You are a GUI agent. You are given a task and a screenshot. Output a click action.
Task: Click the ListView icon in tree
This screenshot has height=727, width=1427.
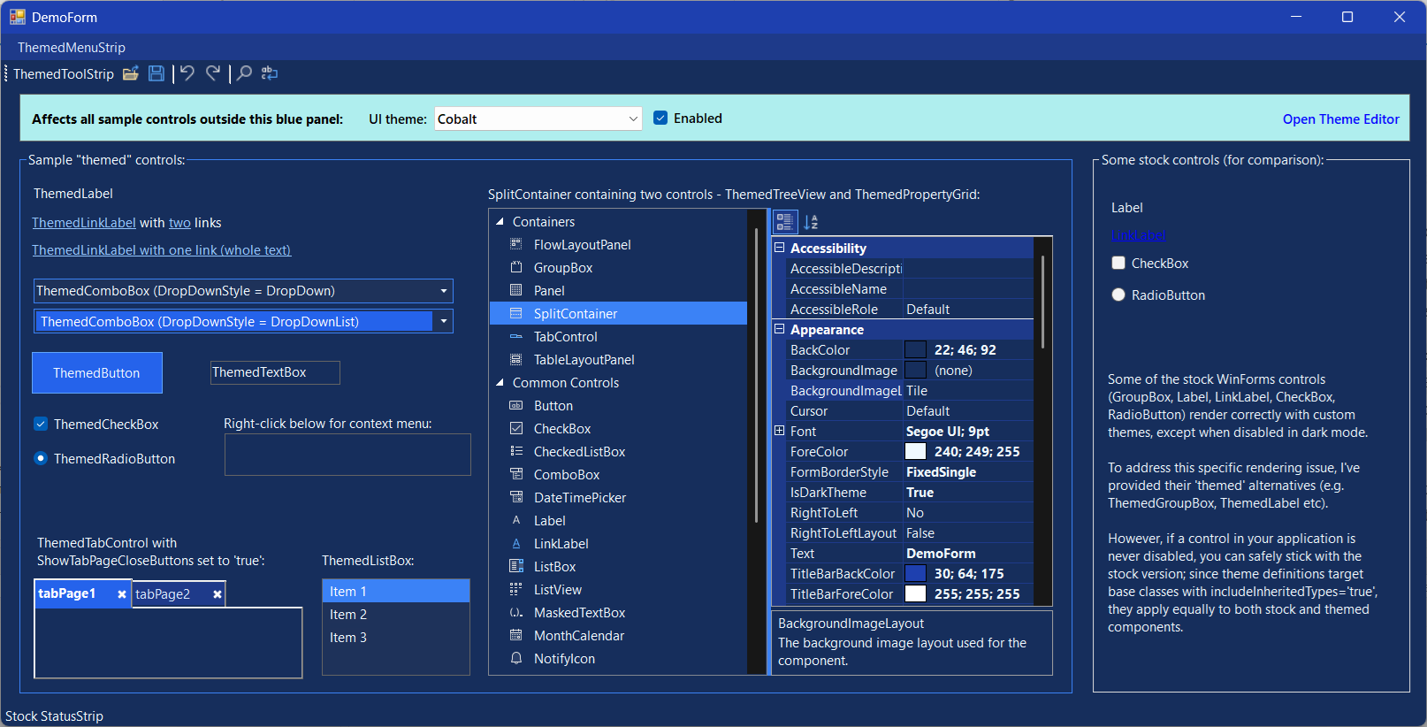(516, 589)
